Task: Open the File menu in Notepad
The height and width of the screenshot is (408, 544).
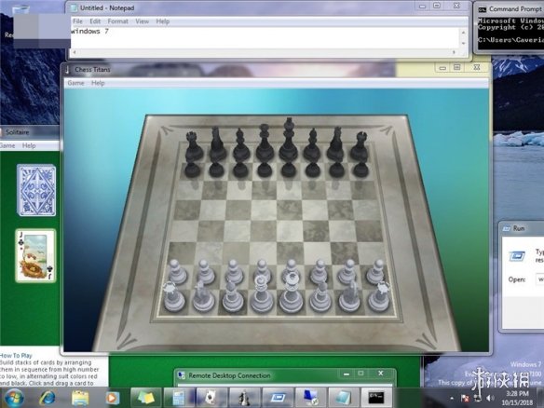Action: point(77,21)
